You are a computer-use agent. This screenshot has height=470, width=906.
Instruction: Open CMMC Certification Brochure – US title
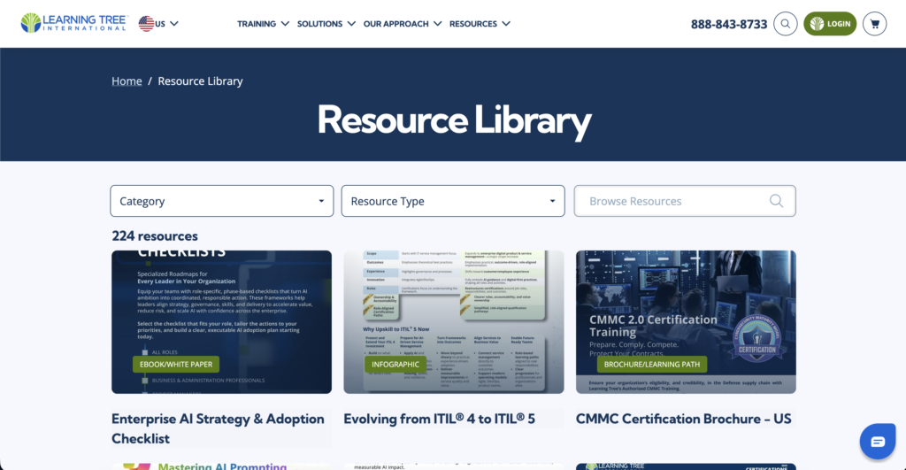684,419
